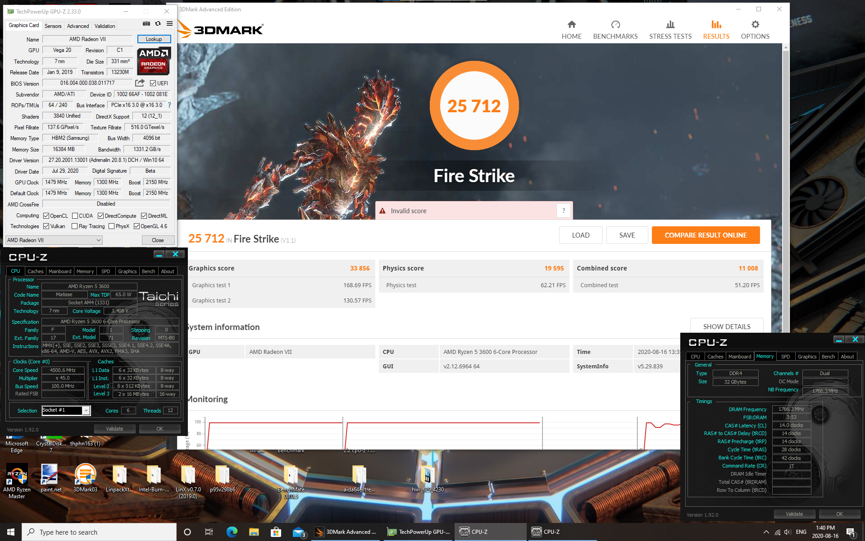Toggle the DirectCompute checkbox
This screenshot has height=541, width=865.
(100, 216)
